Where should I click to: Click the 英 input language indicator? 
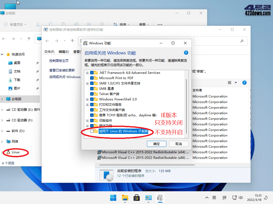[x=214, y=198]
